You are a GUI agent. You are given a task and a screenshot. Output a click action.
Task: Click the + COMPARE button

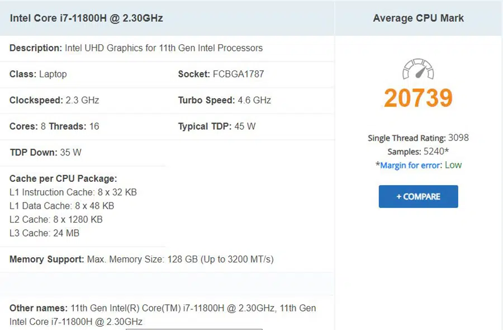click(x=418, y=196)
